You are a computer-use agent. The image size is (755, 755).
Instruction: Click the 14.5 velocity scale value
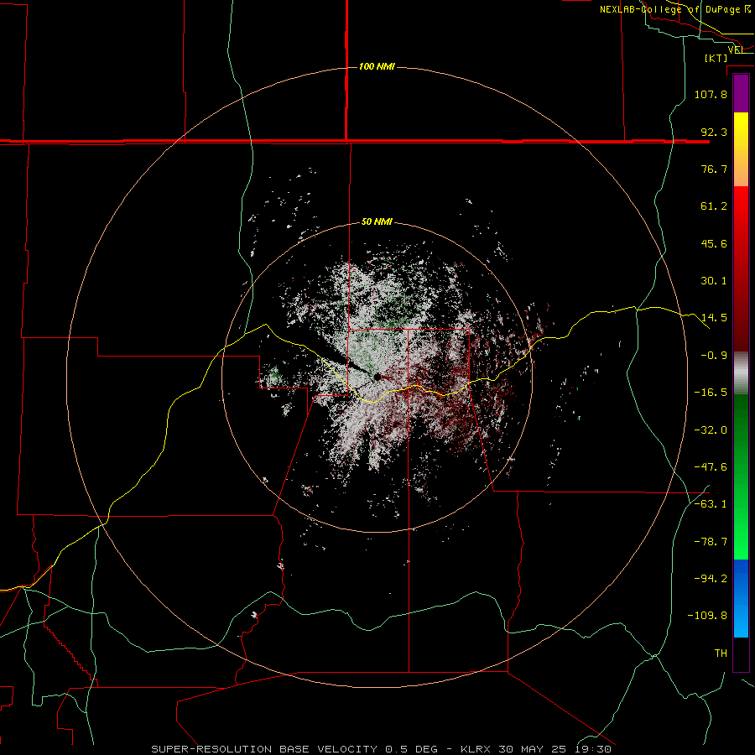click(x=714, y=318)
